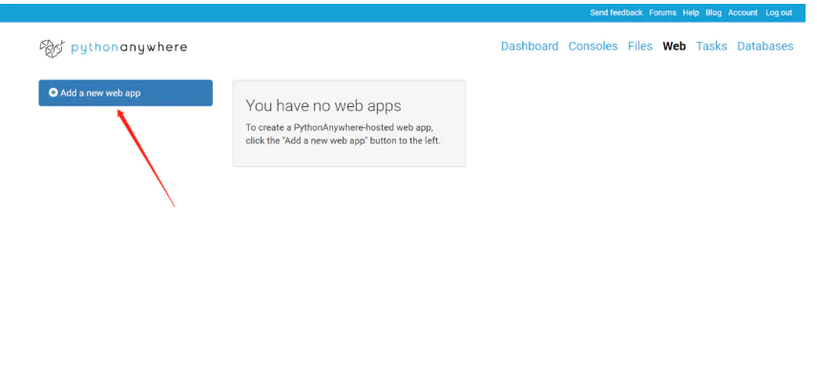
Task: Open the Databases tab
Action: (x=765, y=47)
